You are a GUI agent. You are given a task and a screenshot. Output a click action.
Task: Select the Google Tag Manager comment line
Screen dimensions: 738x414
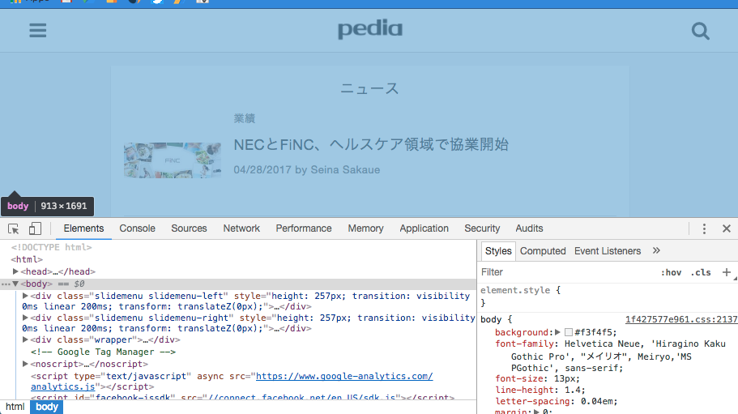pyautogui.click(x=103, y=352)
